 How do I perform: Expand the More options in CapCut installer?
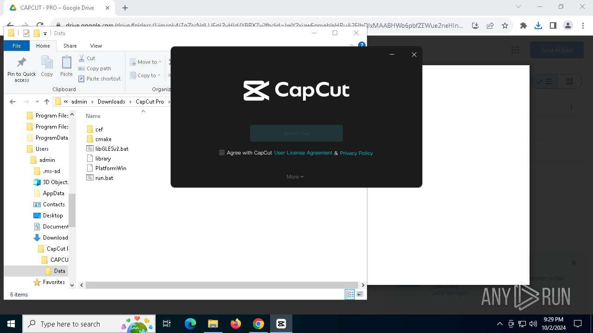[x=295, y=177]
